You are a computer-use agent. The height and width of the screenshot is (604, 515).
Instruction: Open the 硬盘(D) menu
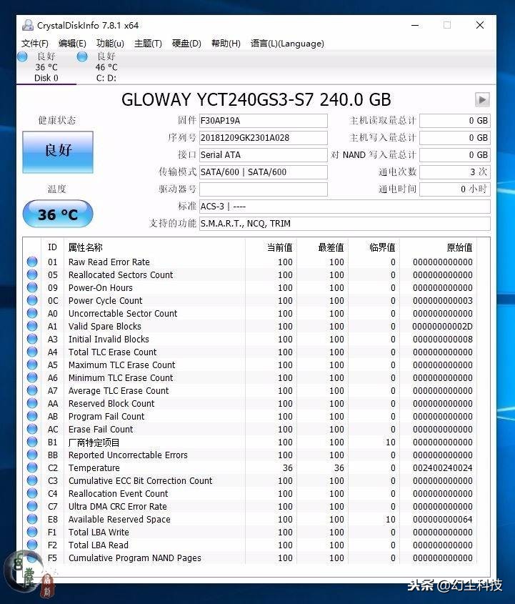coord(186,44)
